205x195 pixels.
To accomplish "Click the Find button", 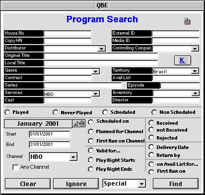I will tap(176, 184).
